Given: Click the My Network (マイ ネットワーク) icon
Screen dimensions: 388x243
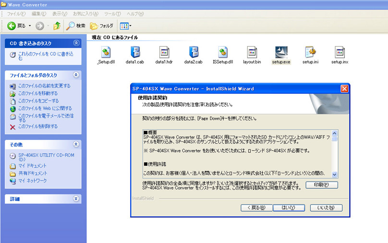Looking at the screenshot, I should (12, 182).
